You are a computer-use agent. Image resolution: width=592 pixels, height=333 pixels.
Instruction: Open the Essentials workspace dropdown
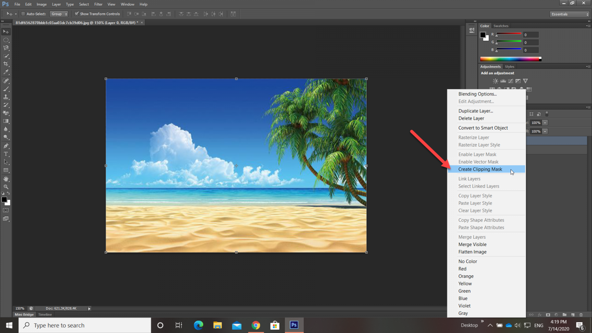pos(569,14)
